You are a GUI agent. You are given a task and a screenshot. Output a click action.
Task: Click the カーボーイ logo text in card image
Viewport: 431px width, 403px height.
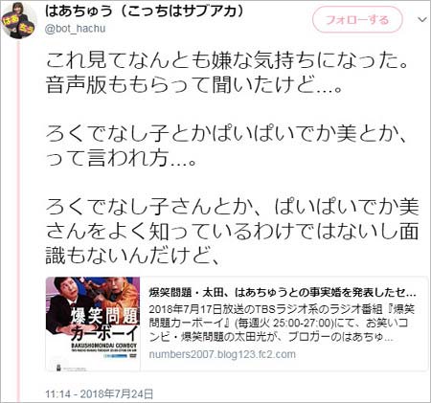click(104, 333)
